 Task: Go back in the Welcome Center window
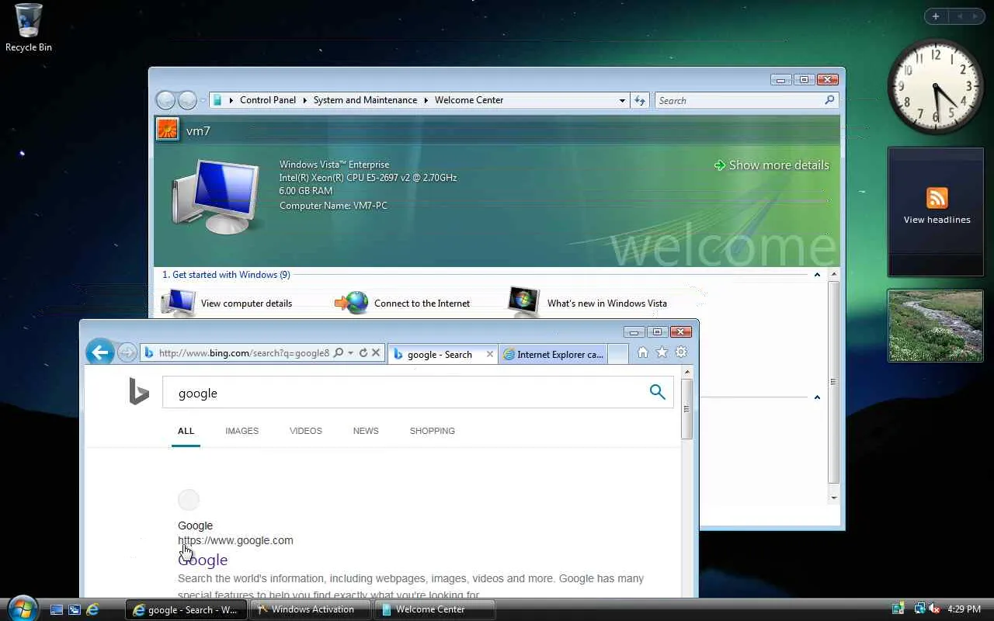pyautogui.click(x=165, y=100)
